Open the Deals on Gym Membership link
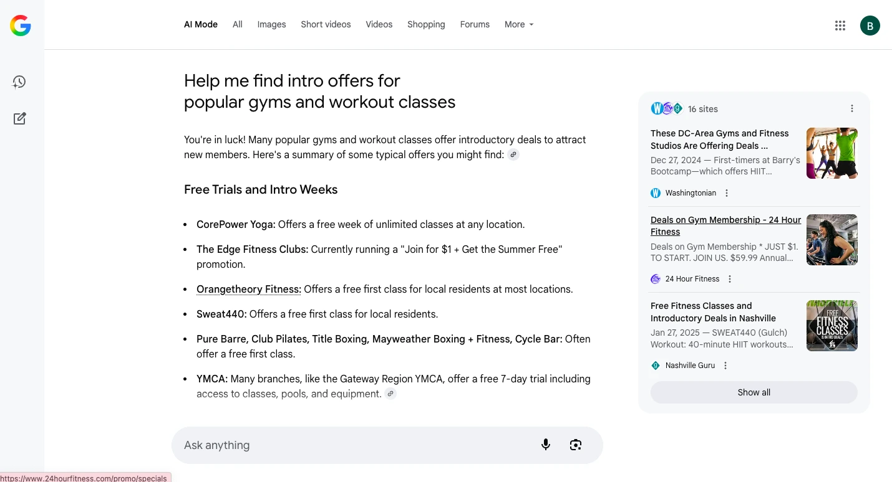Screen dimensions: 892x482 click(725, 225)
